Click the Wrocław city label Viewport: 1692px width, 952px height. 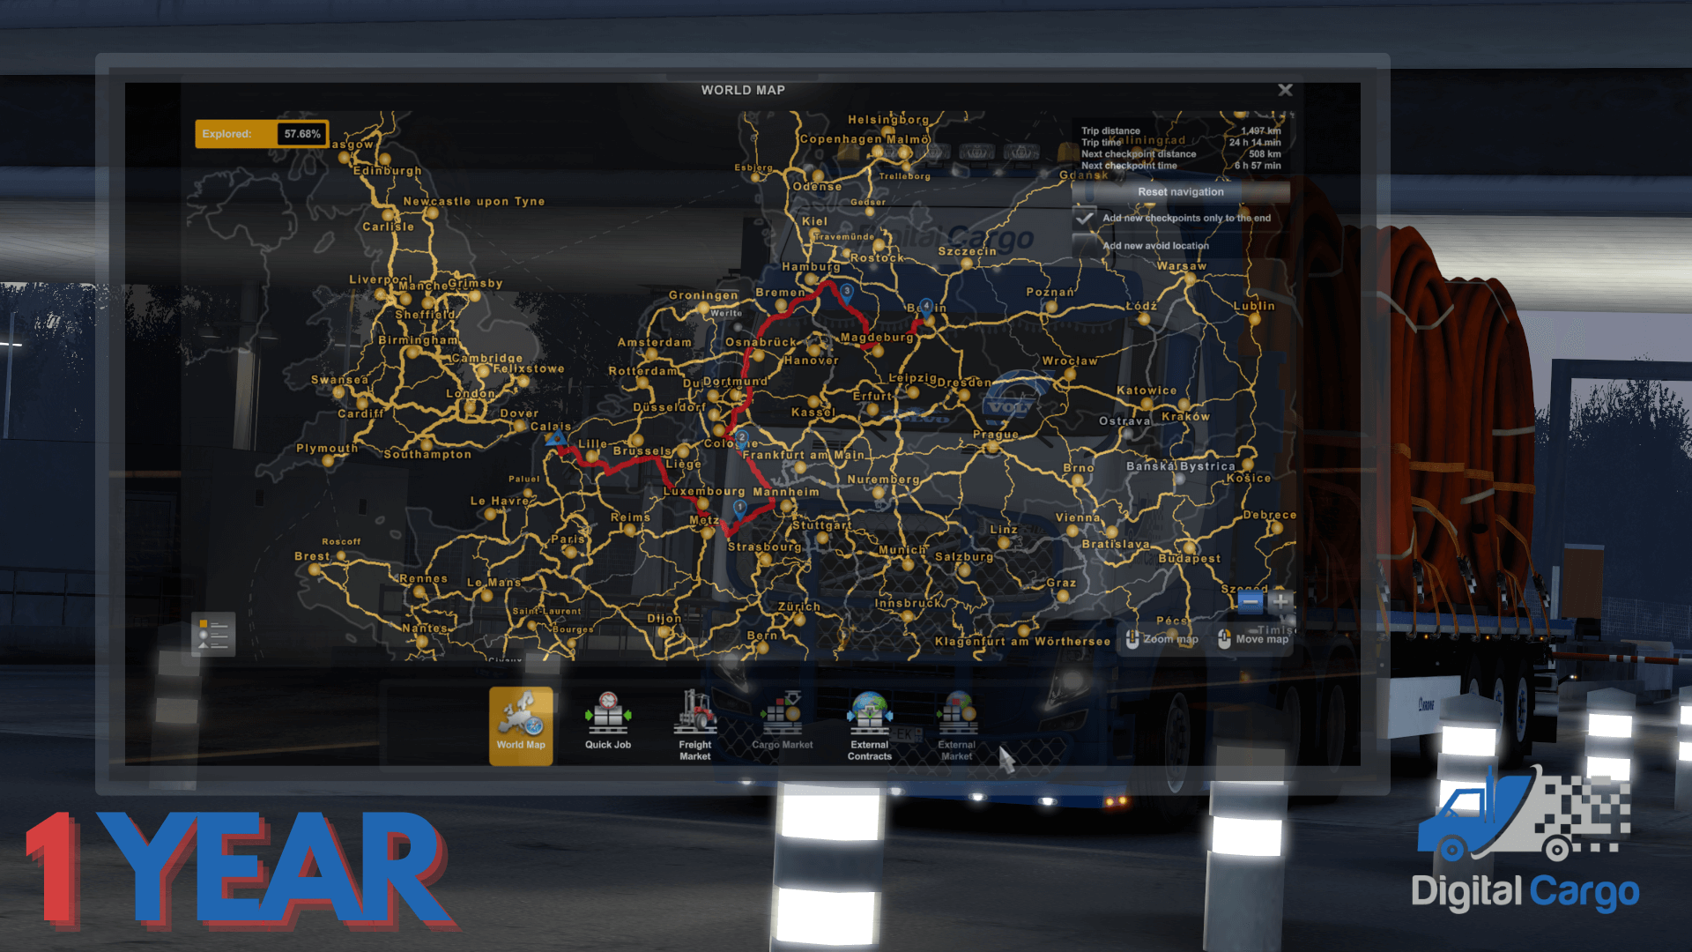1070,361
